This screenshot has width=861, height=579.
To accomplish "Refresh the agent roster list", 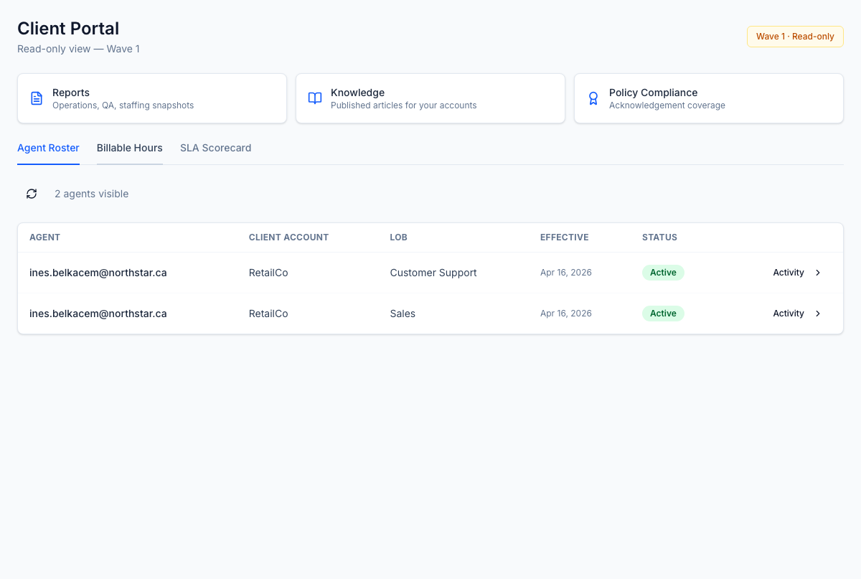I will pos(32,194).
